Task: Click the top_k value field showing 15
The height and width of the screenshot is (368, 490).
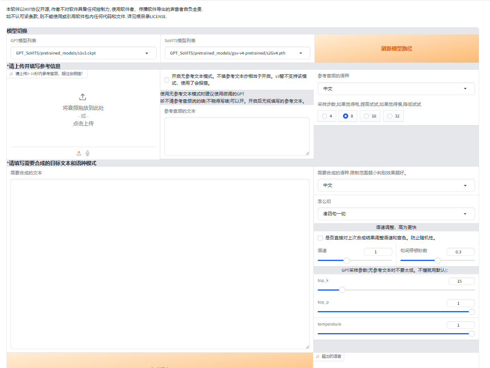Action: (461, 281)
